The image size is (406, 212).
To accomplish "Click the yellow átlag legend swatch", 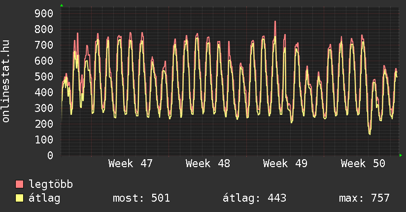I will tap(20, 199).
